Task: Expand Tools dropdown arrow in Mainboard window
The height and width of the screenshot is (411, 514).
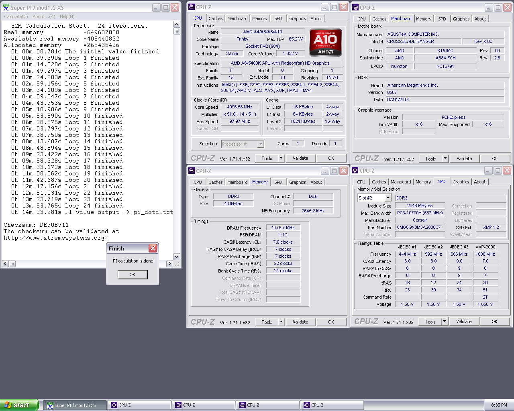Action: tap(445, 159)
